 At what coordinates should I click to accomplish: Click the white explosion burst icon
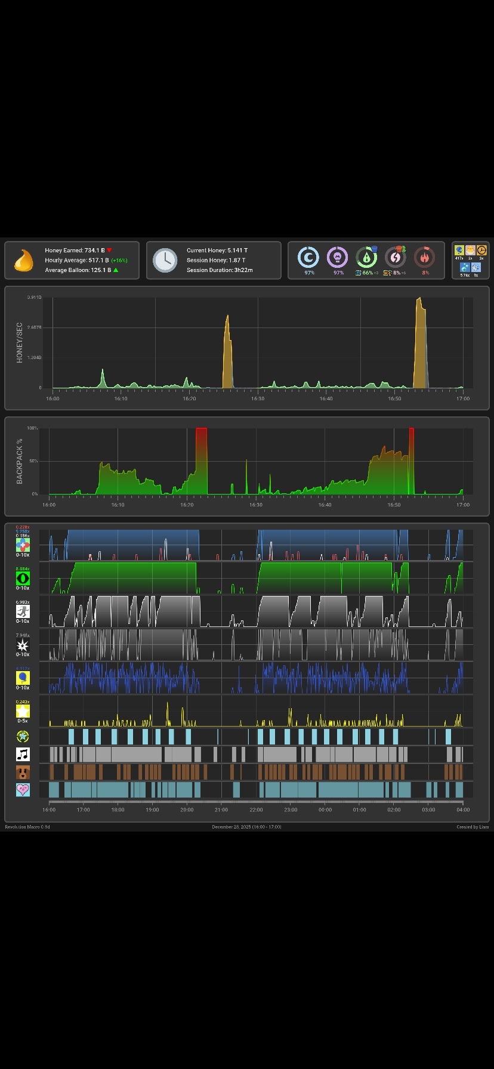pyautogui.click(x=23, y=645)
